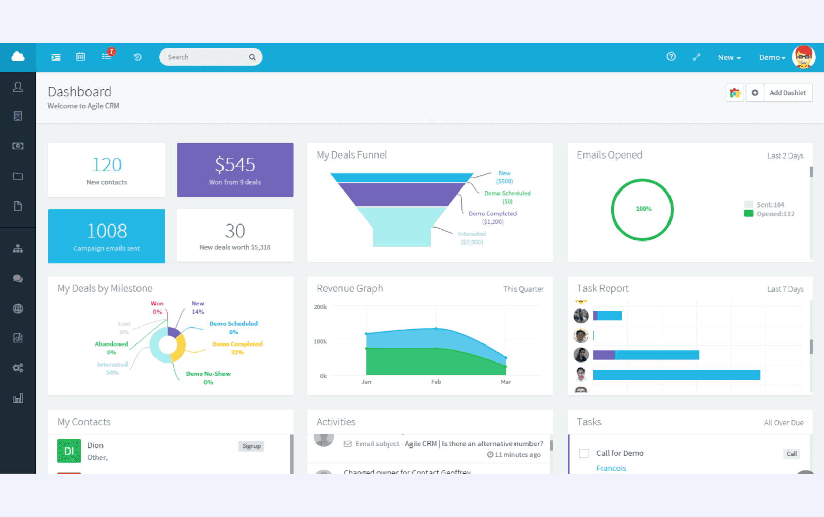The width and height of the screenshot is (824, 517).
Task: Click the Chrome sync icon next to Add Dashlet
Action: 734,93
